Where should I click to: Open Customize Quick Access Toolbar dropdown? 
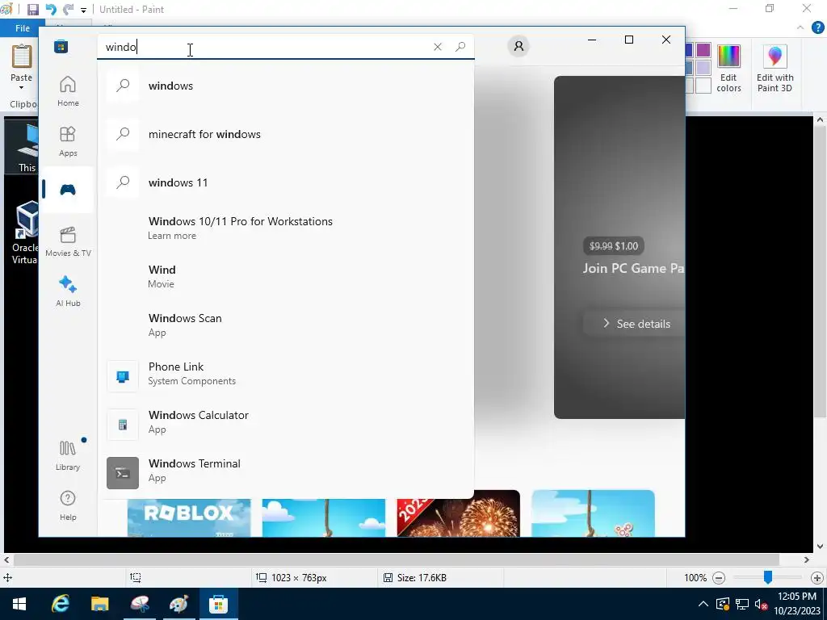[83, 10]
